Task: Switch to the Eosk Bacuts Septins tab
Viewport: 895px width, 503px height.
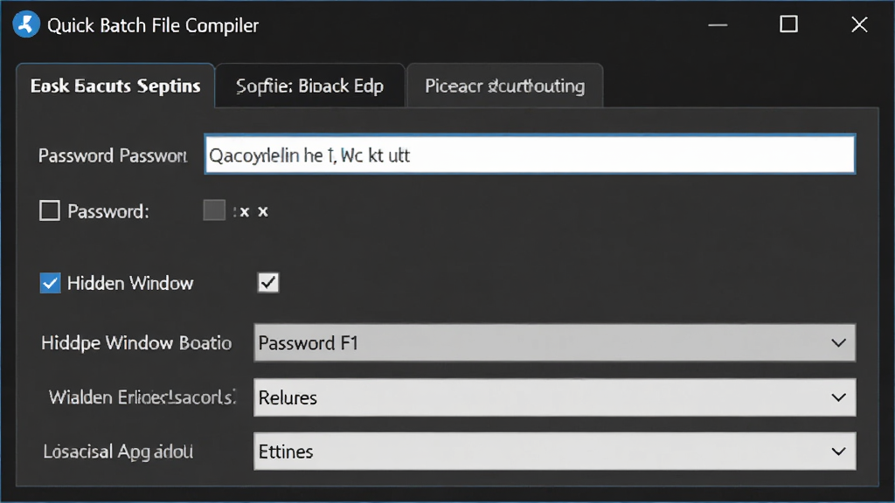Action: 115,86
